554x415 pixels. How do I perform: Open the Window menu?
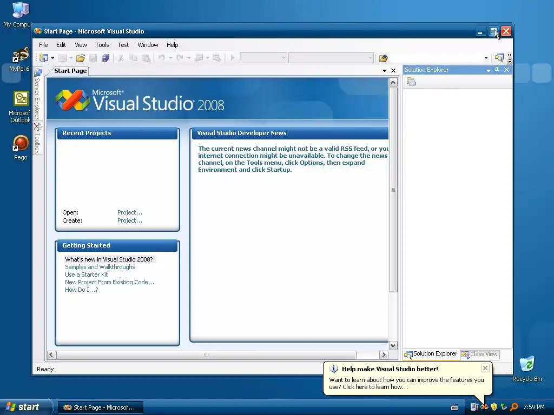coord(148,45)
